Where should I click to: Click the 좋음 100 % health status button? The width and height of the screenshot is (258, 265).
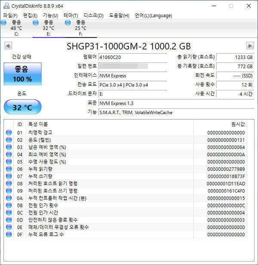click(x=22, y=74)
